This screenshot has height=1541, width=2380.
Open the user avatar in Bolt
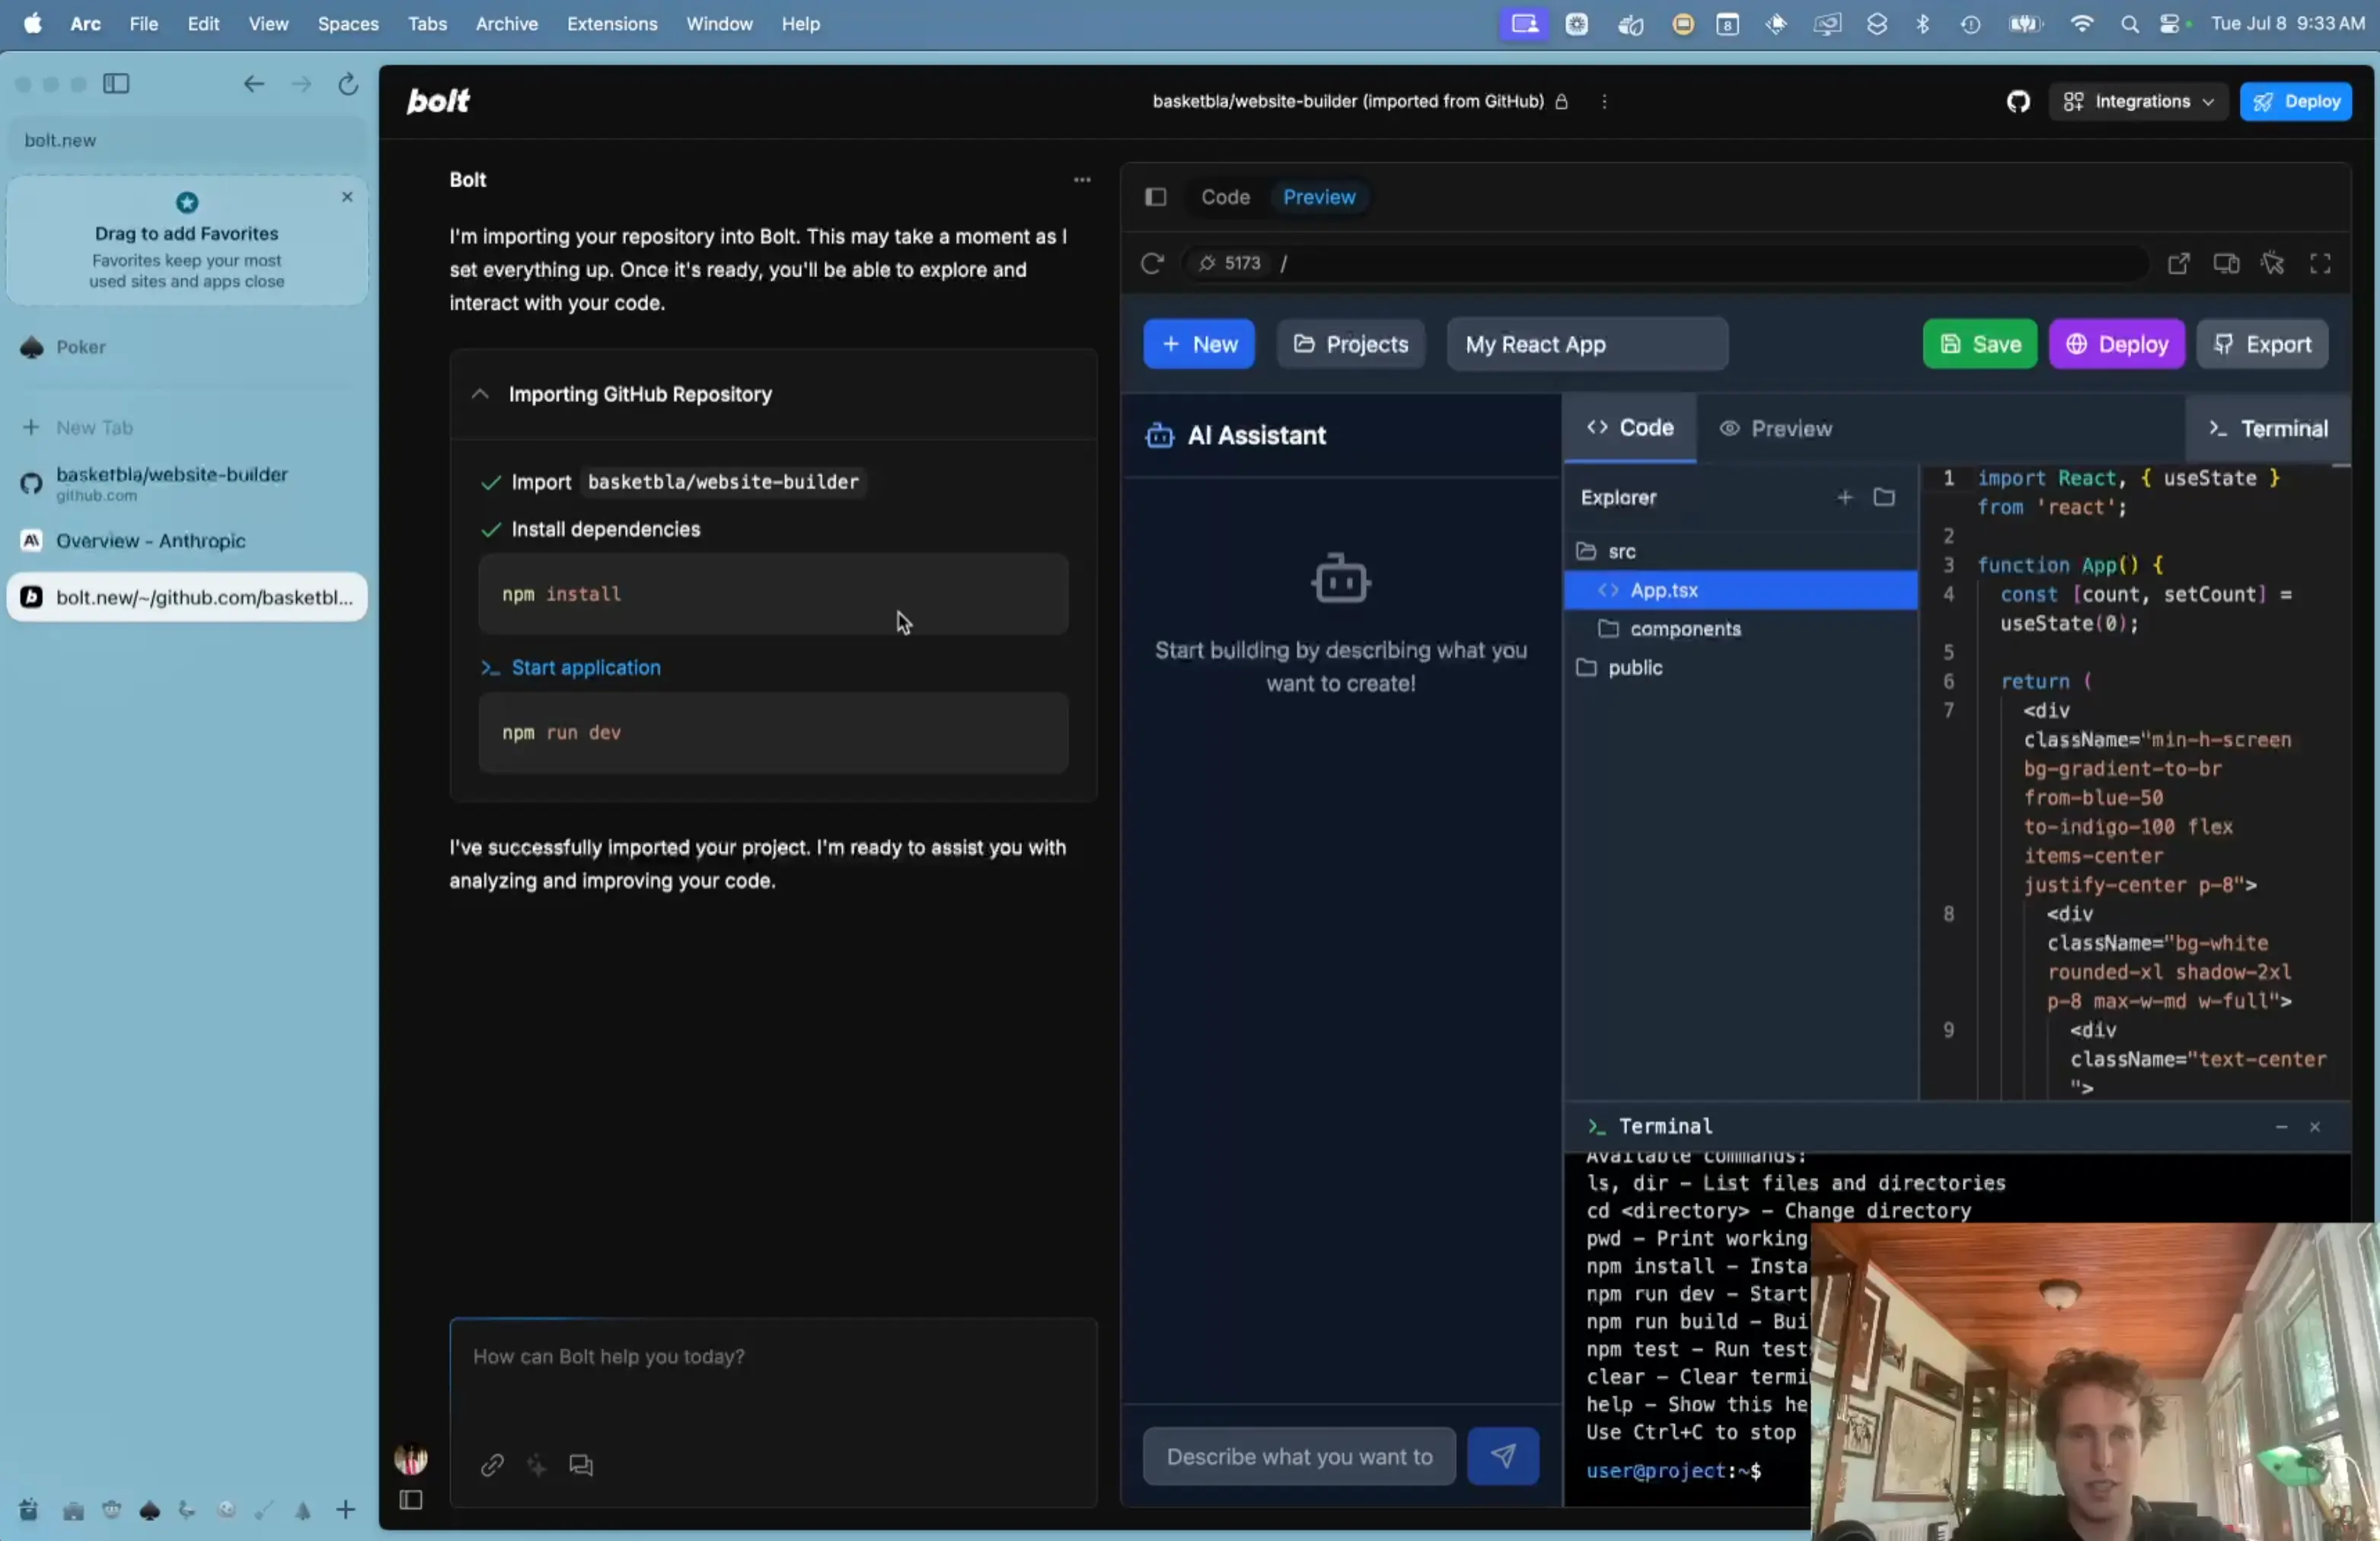411,1460
